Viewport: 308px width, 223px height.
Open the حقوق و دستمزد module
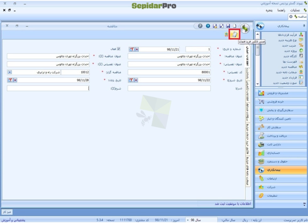tap(281, 161)
